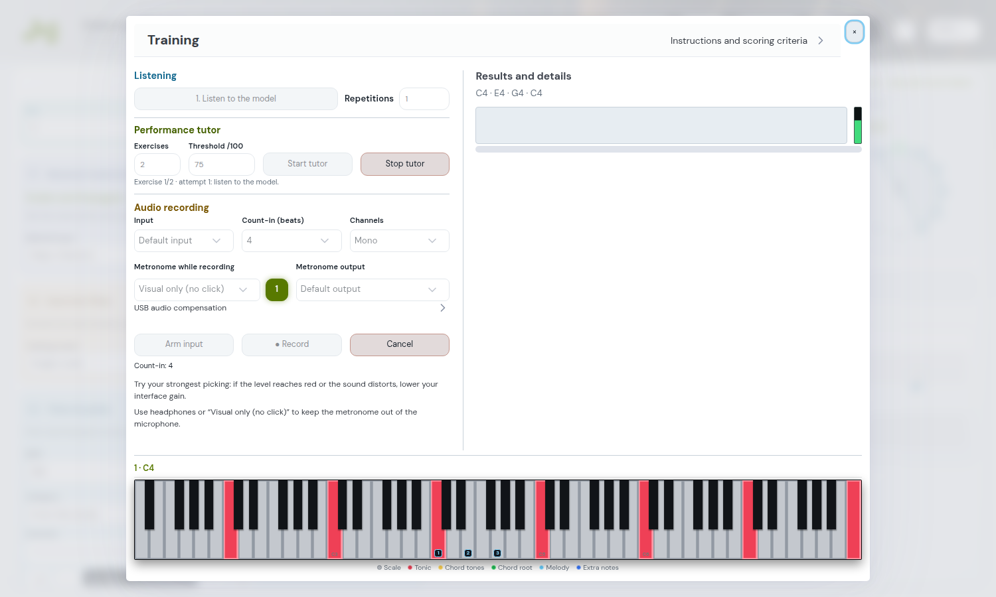996x597 pixels.
Task: Open the Metronome while recording dropdown
Action: point(197,289)
